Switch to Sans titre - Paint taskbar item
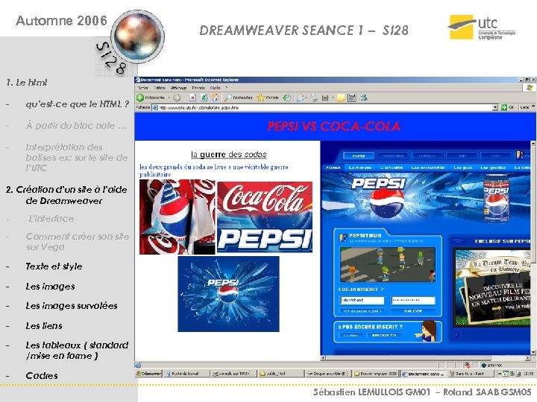Image resolution: width=537 pixels, height=402 pixels. tap(470, 374)
